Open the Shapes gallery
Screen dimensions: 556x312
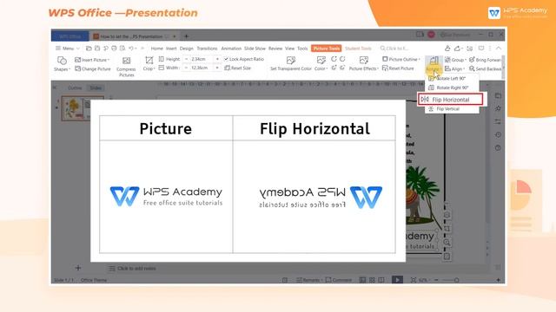coord(62,64)
